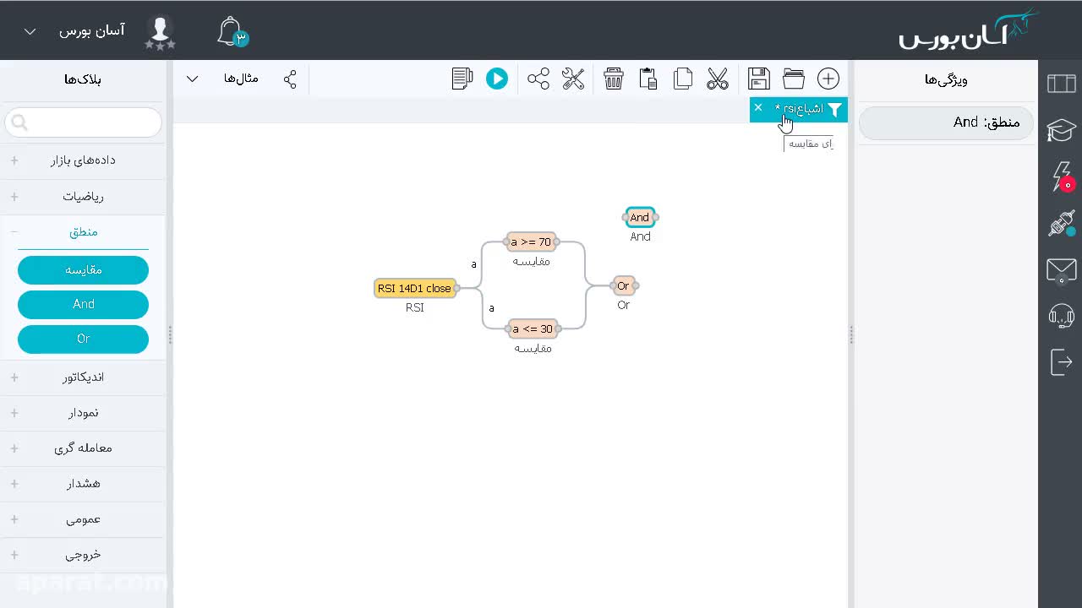The width and height of the screenshot is (1082, 608).
Task: Open the user account dropdown arrow
Action: [x=30, y=32]
